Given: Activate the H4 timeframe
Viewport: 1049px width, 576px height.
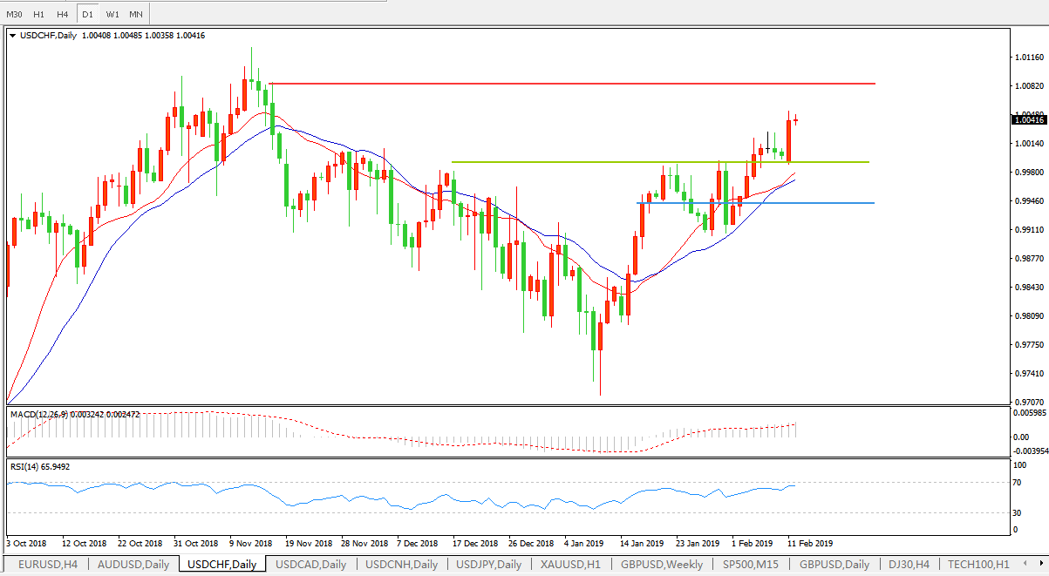Looking at the screenshot, I should tap(62, 14).
